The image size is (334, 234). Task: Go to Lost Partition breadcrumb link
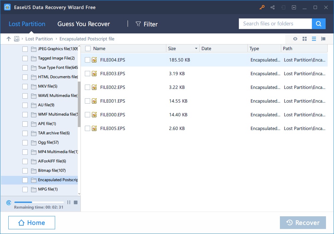click(x=39, y=39)
